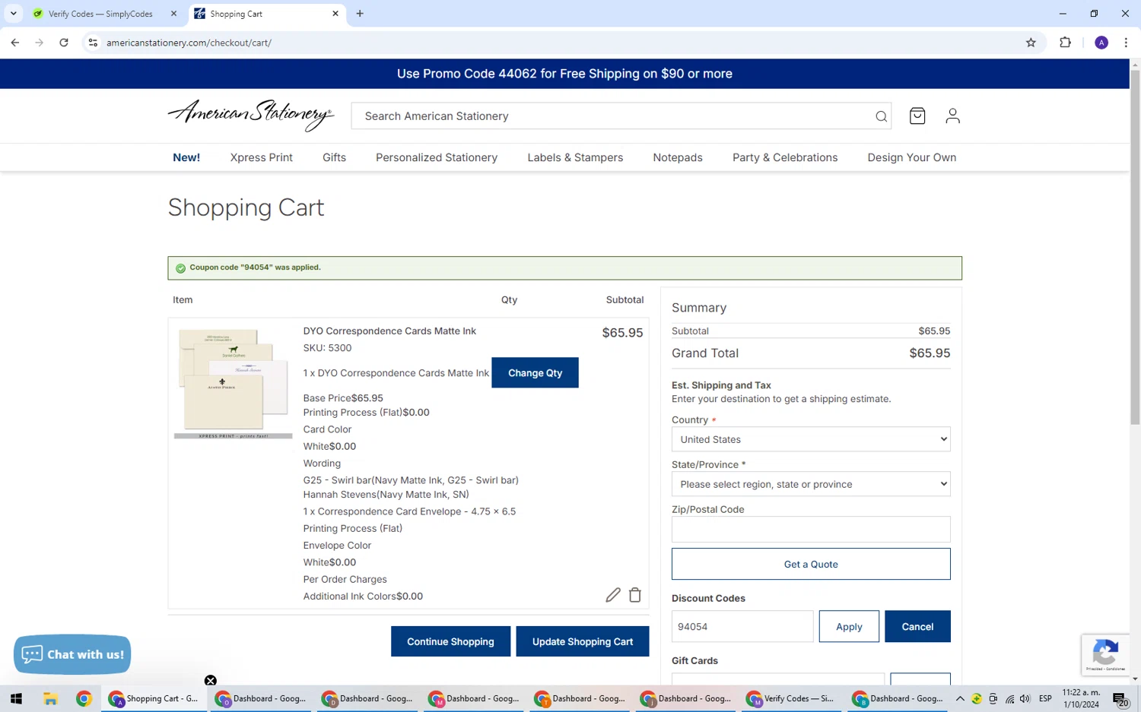Open the New! menu
Viewport: 1141px width, 712px height.
coord(186,157)
